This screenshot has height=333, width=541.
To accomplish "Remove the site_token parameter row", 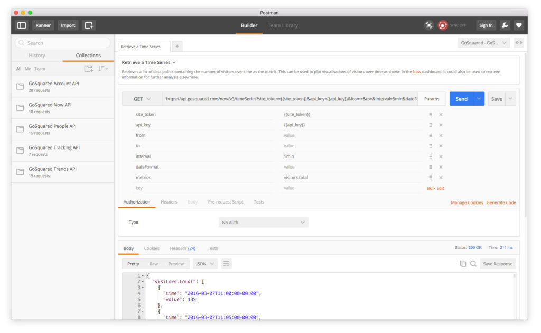I will click(x=441, y=114).
